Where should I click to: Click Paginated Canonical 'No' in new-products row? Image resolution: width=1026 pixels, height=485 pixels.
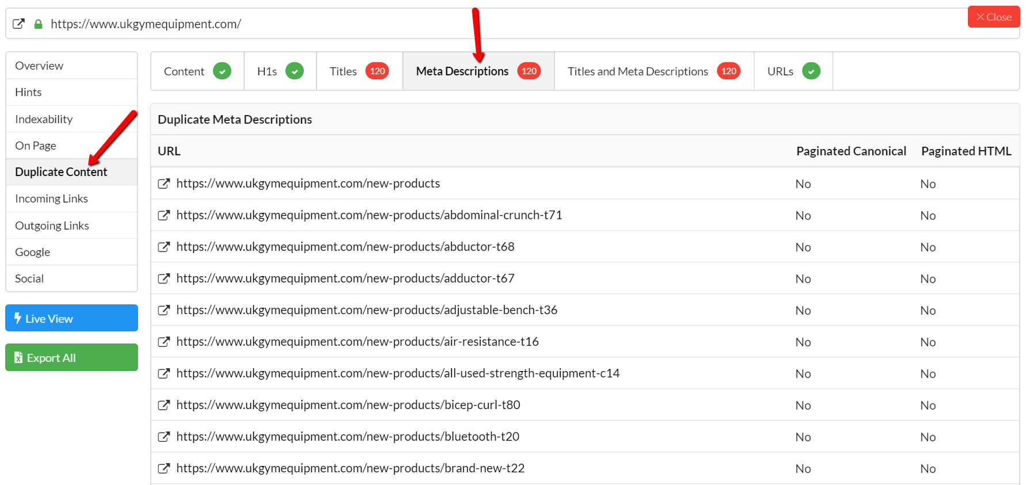[x=803, y=184]
